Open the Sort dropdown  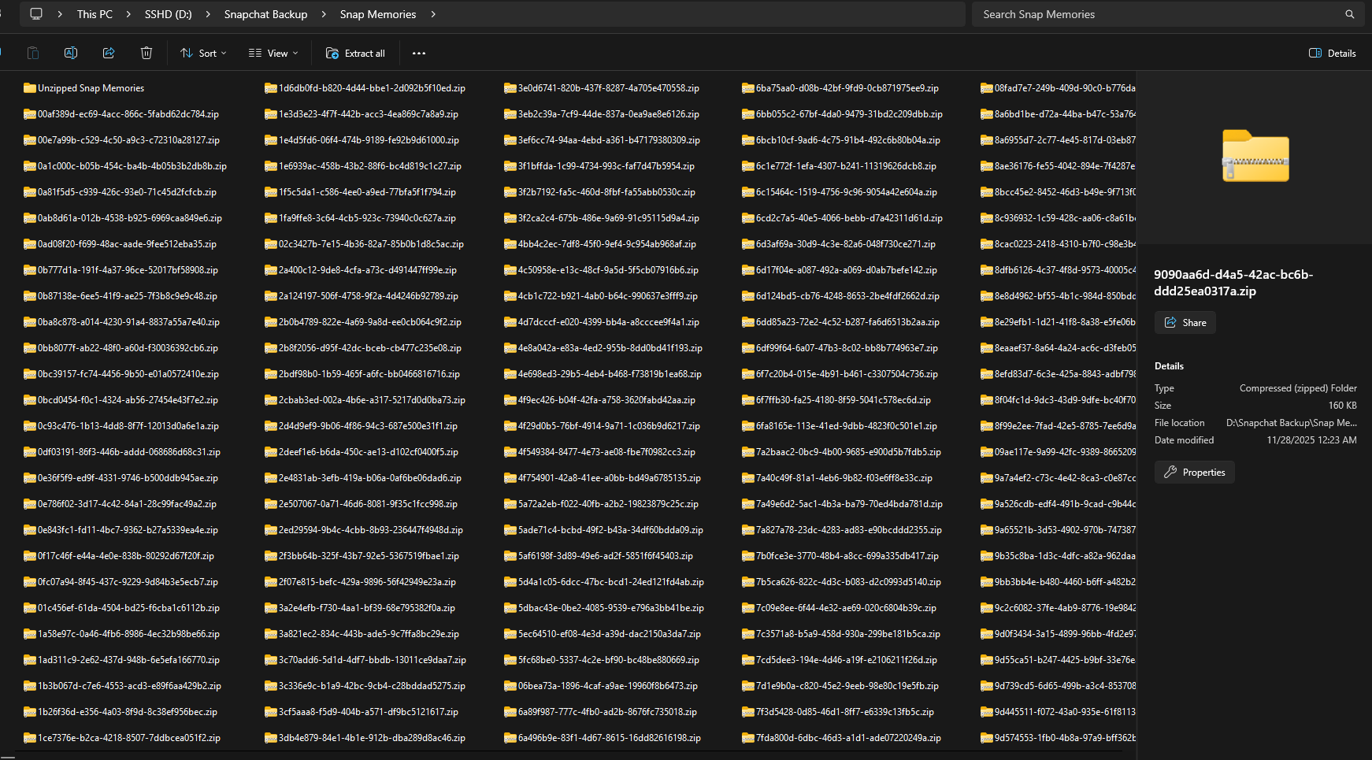point(202,53)
